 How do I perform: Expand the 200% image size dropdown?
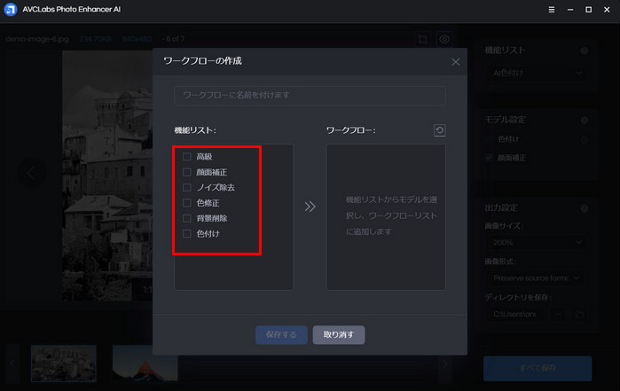[537, 242]
